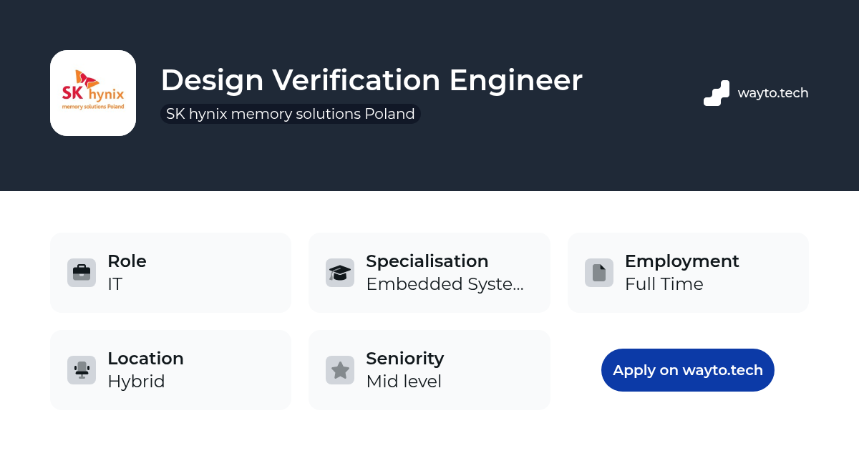The width and height of the screenshot is (859, 451).
Task: Click the Role card showing IT
Action: [170, 273]
